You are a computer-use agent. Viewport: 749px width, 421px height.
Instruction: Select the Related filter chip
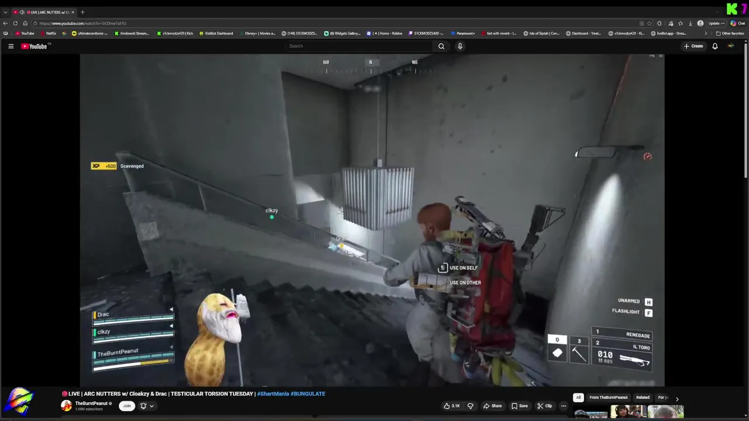tap(643, 398)
